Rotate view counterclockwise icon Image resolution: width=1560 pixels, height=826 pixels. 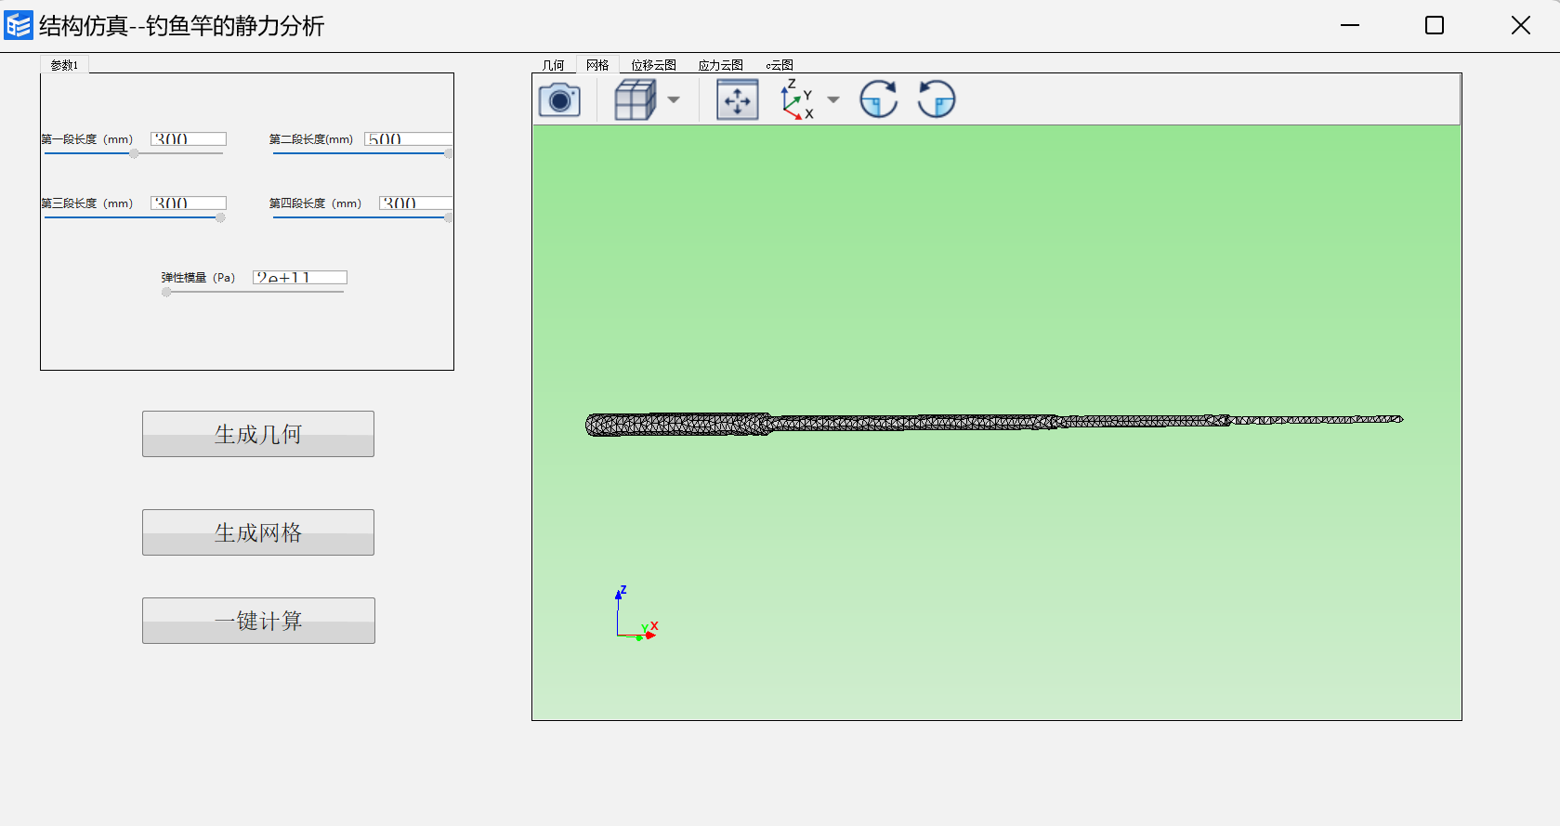coord(937,99)
